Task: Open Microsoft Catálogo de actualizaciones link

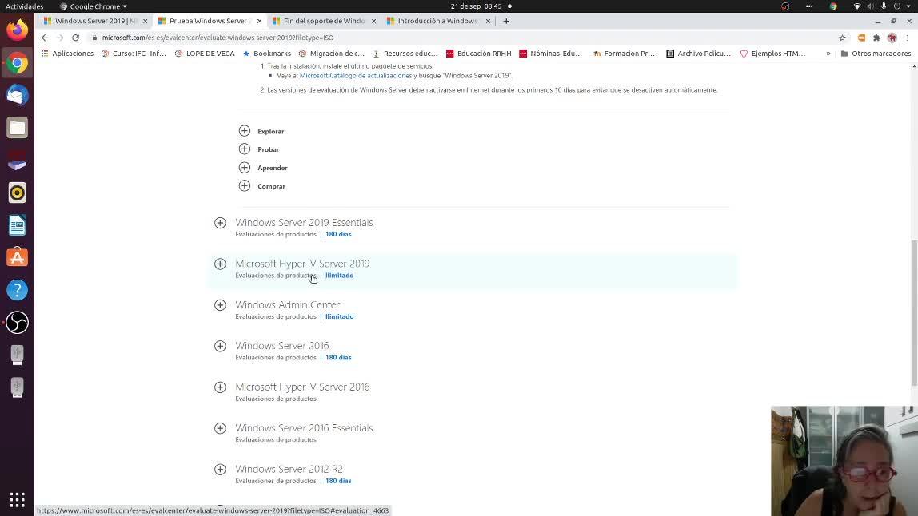Action: (356, 75)
